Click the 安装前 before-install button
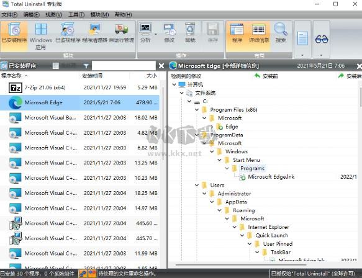 point(266,76)
